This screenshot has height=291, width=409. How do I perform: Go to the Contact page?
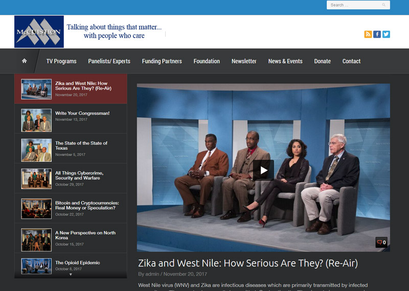click(351, 61)
